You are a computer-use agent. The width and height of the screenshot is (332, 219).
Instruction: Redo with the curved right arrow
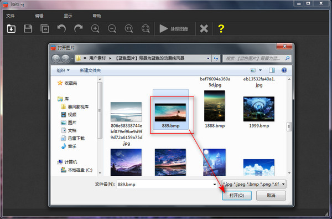pos(78,28)
